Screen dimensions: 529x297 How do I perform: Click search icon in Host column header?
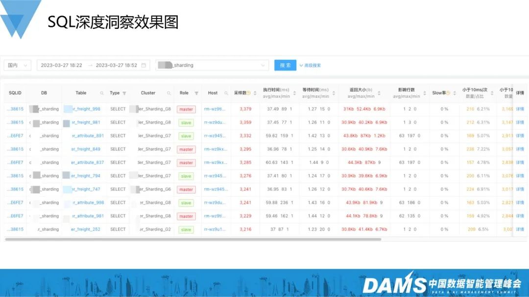coord(226,93)
